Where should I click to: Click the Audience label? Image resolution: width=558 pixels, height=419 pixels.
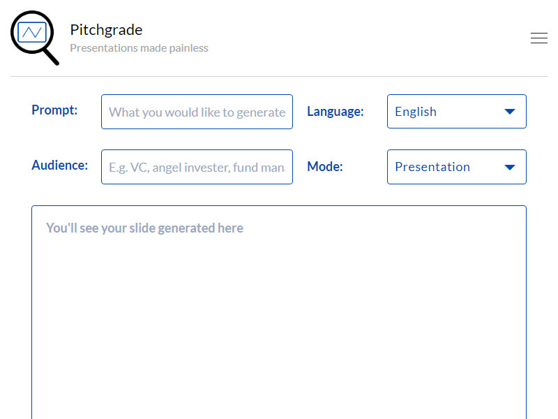point(59,165)
